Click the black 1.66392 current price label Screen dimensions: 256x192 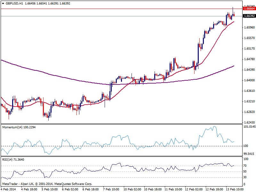click(x=249, y=16)
